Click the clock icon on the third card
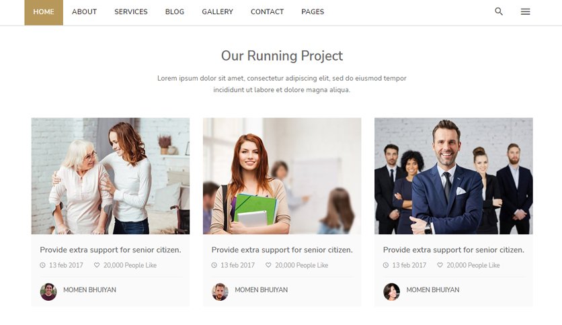Image resolution: width=562 pixels, height=325 pixels. (x=386, y=265)
